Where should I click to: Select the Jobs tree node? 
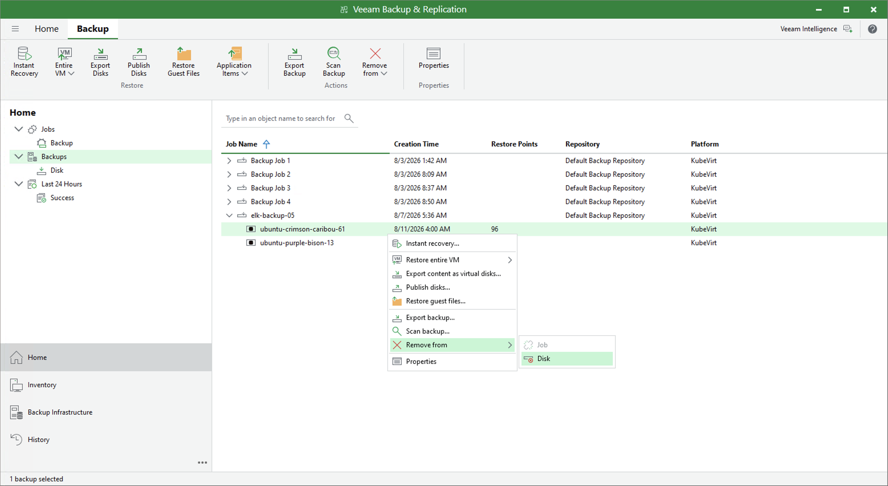(x=48, y=129)
